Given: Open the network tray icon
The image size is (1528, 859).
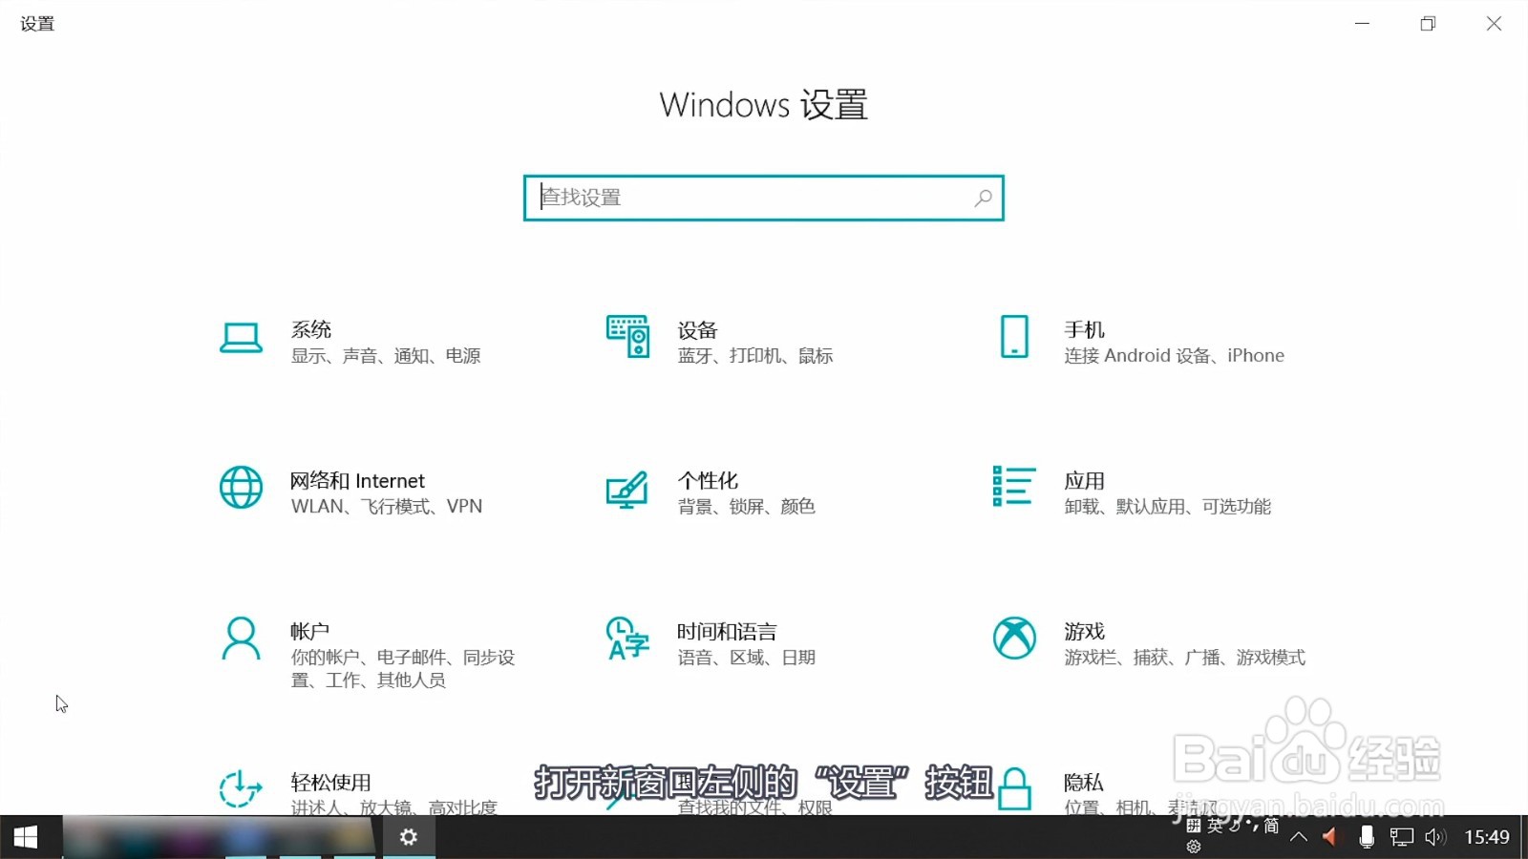Looking at the screenshot, I should [x=1401, y=838].
